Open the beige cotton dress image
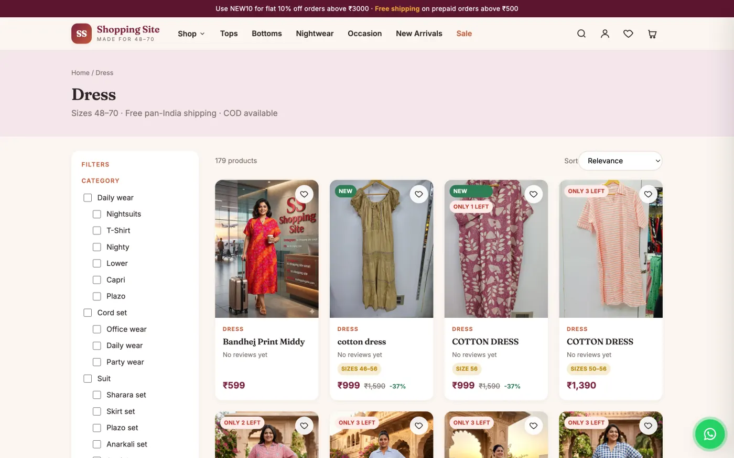This screenshot has height=458, width=734. [382, 249]
